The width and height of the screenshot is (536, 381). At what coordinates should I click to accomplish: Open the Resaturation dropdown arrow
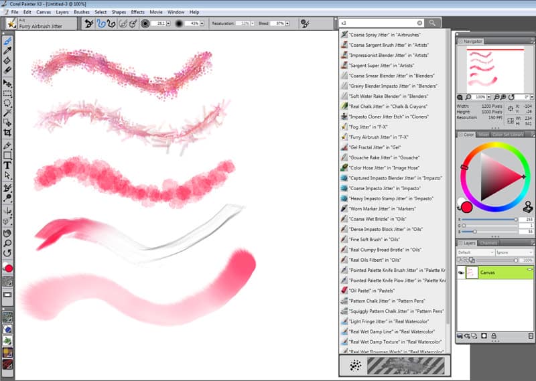(253, 23)
